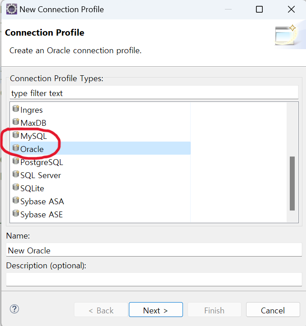Click the disabled Back button

[x=101, y=310]
